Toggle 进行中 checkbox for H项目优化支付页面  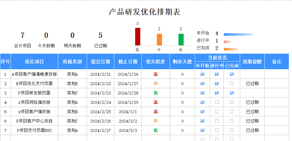(x=217, y=83)
